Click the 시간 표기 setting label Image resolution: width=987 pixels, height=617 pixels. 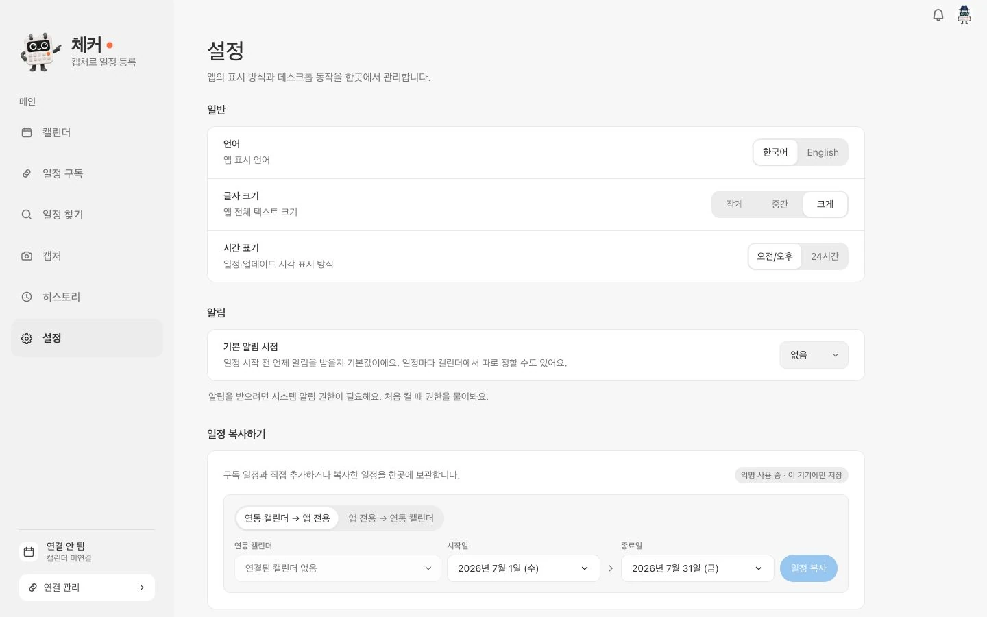241,248
